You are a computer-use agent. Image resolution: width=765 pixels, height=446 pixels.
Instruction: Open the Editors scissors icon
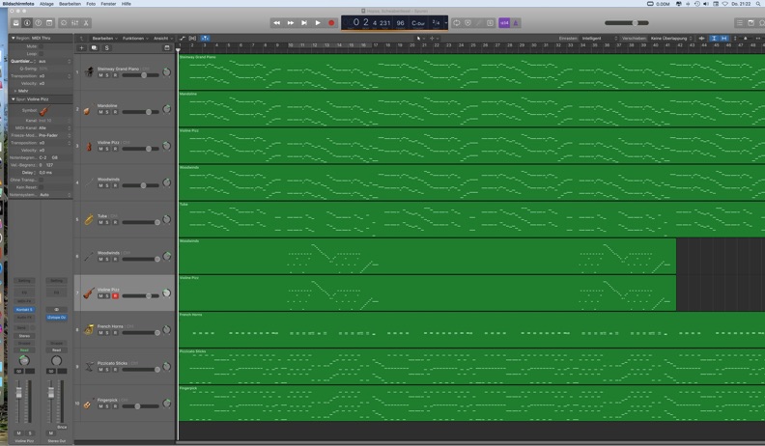tap(86, 23)
